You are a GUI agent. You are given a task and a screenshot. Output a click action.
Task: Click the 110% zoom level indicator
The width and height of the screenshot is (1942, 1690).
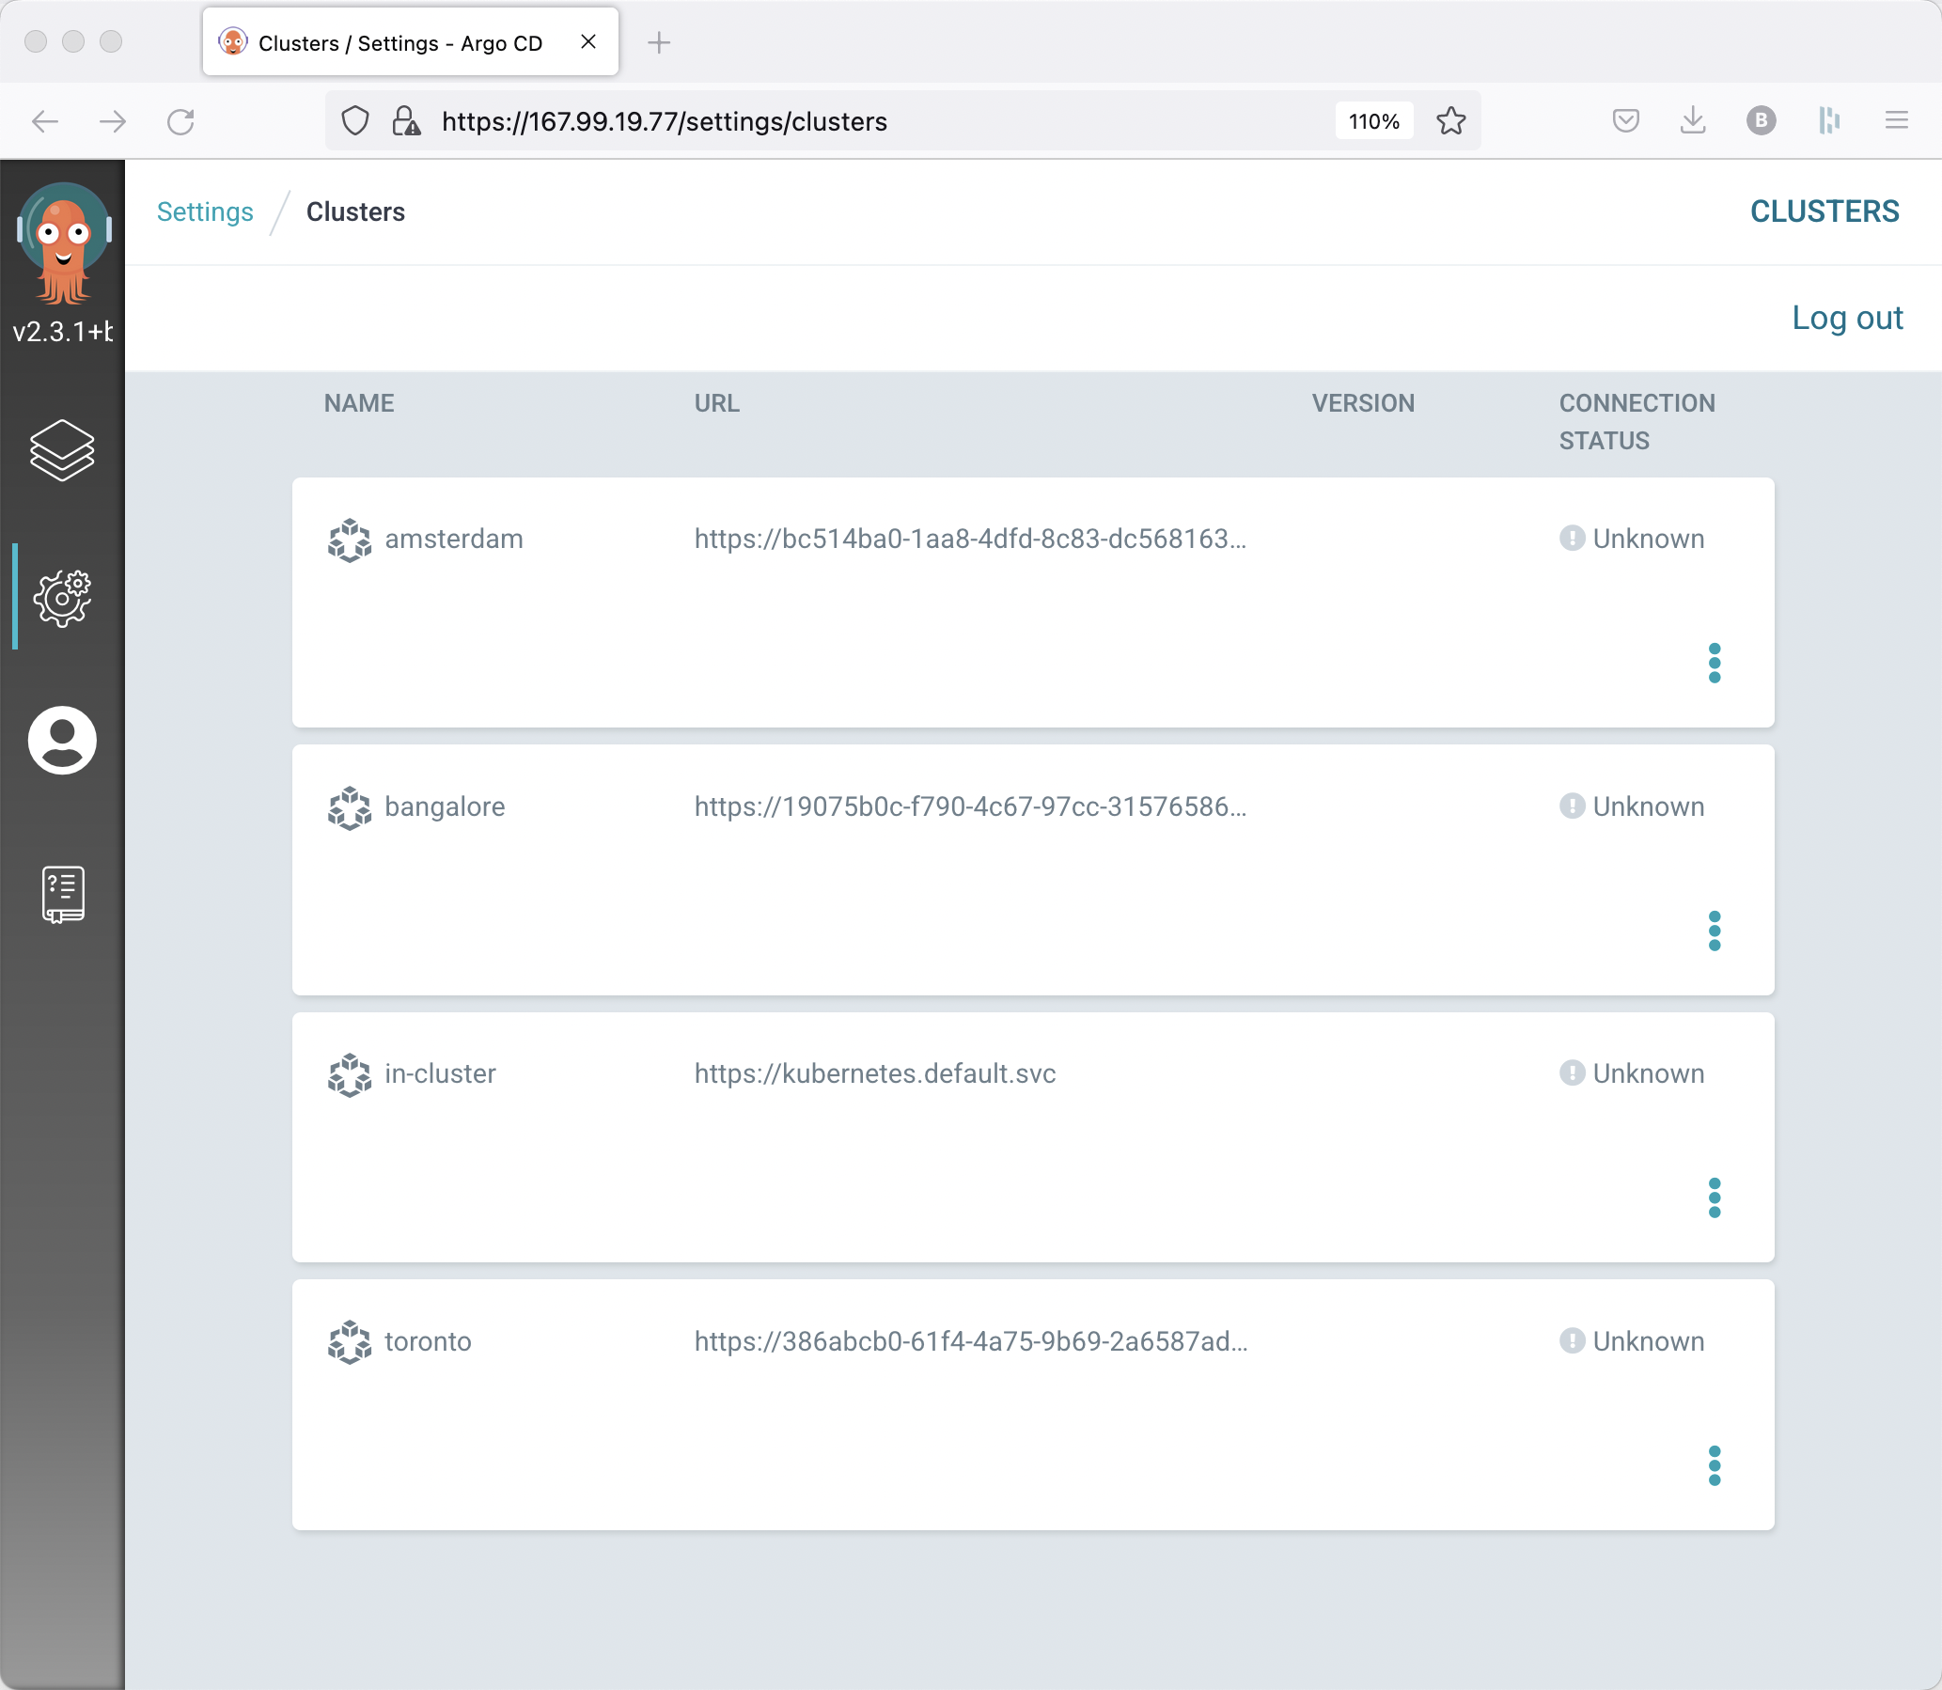pyautogui.click(x=1373, y=121)
